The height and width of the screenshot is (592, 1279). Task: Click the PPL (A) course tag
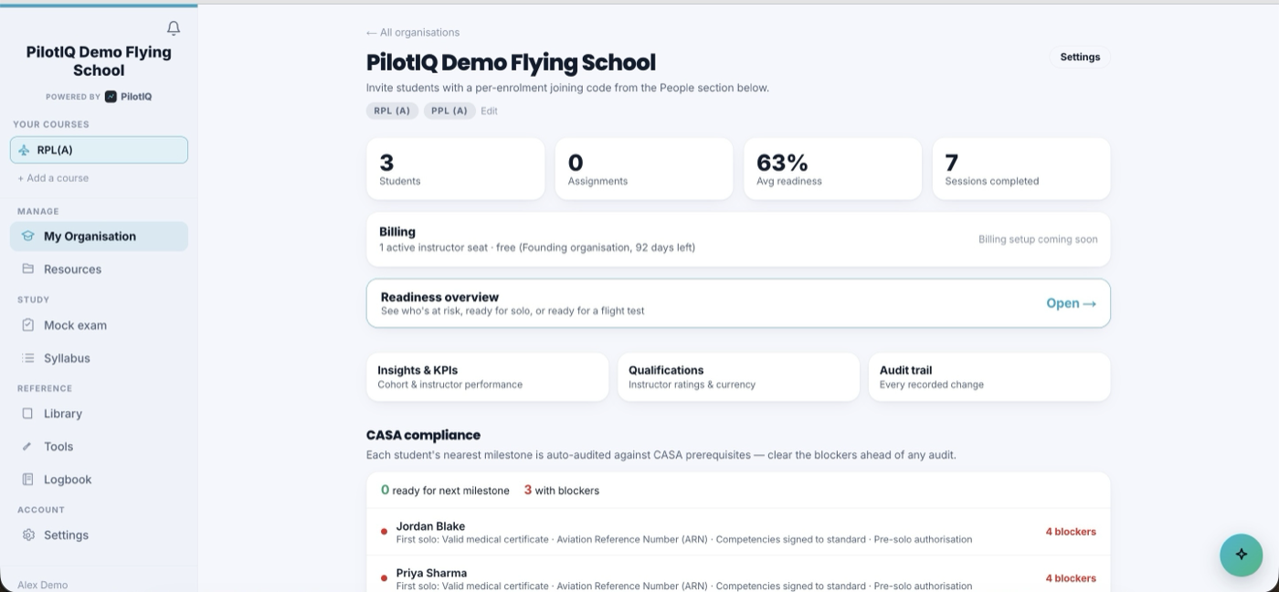449,111
